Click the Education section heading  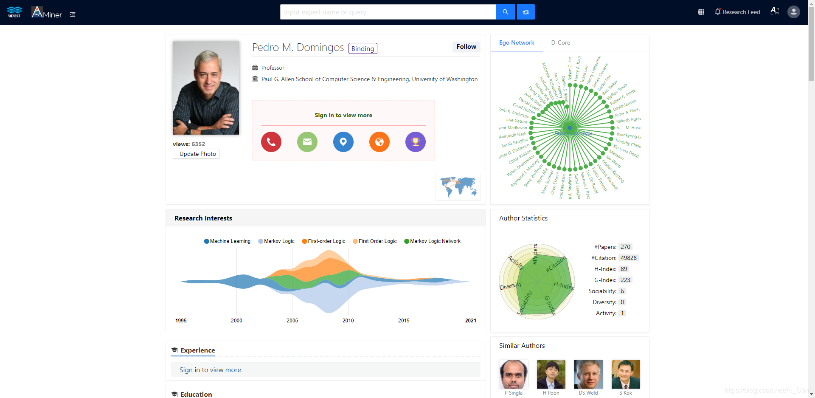tap(196, 394)
